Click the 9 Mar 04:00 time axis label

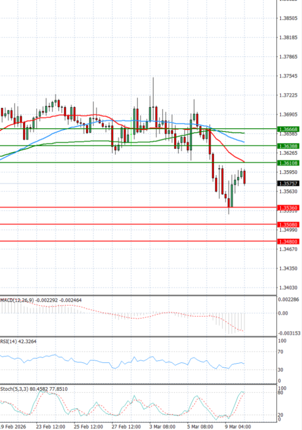click(x=237, y=425)
